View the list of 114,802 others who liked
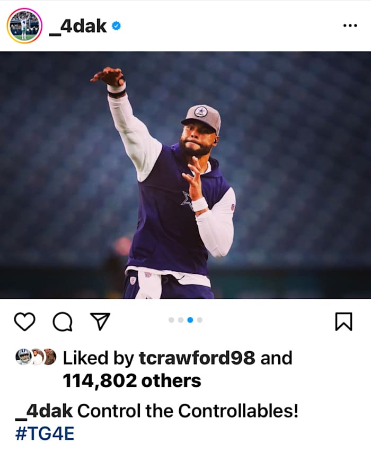 pos(132,380)
